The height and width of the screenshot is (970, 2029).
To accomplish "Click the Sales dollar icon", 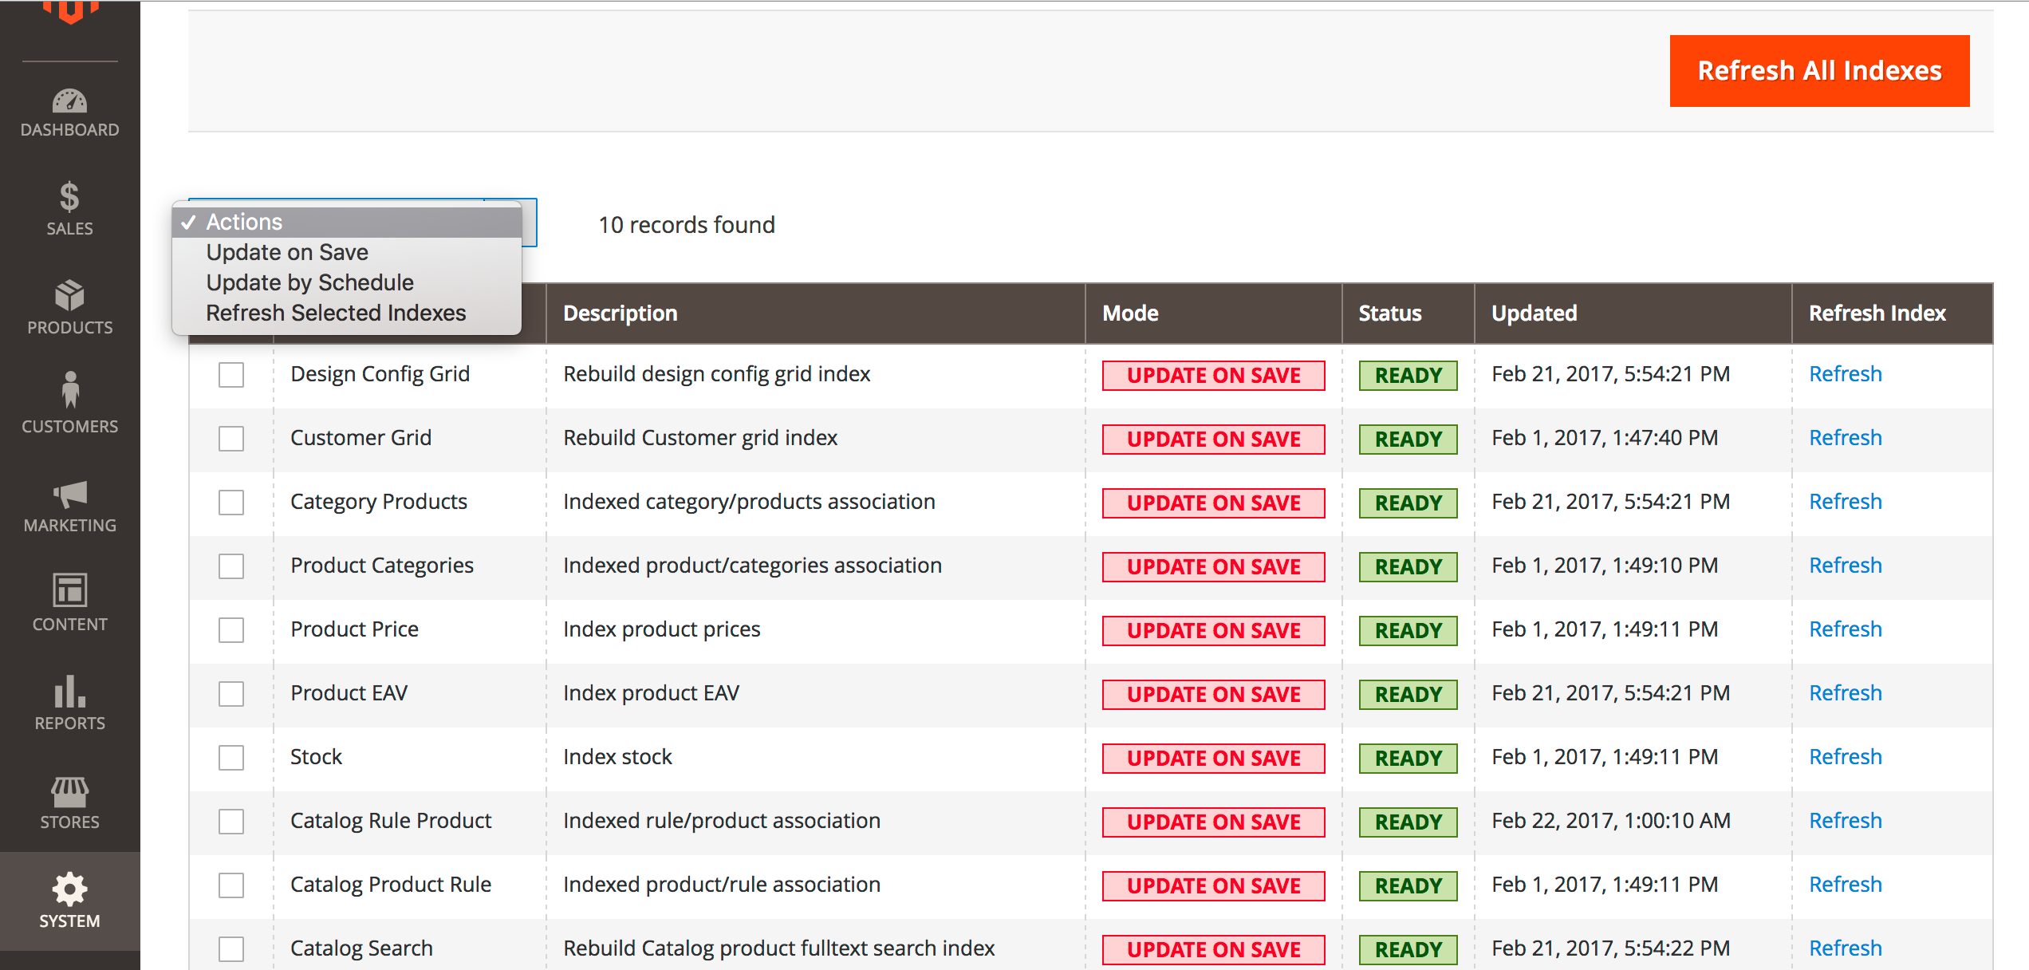I will (x=69, y=197).
